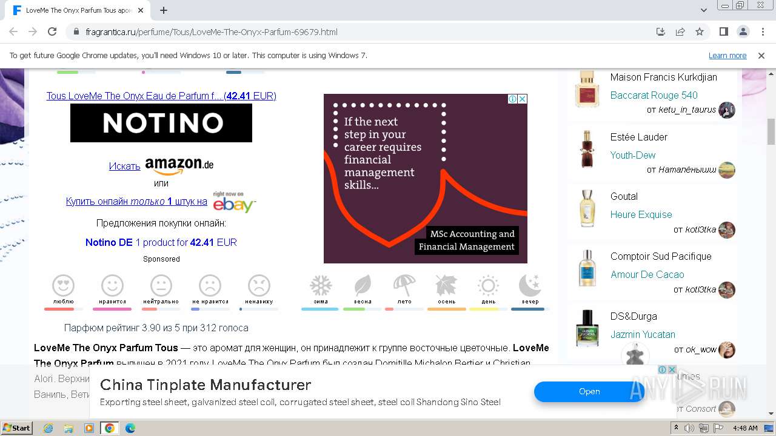Screen dimensions: 776x436
Task: Toggle the Chrome side panel icon
Action: tap(723, 31)
